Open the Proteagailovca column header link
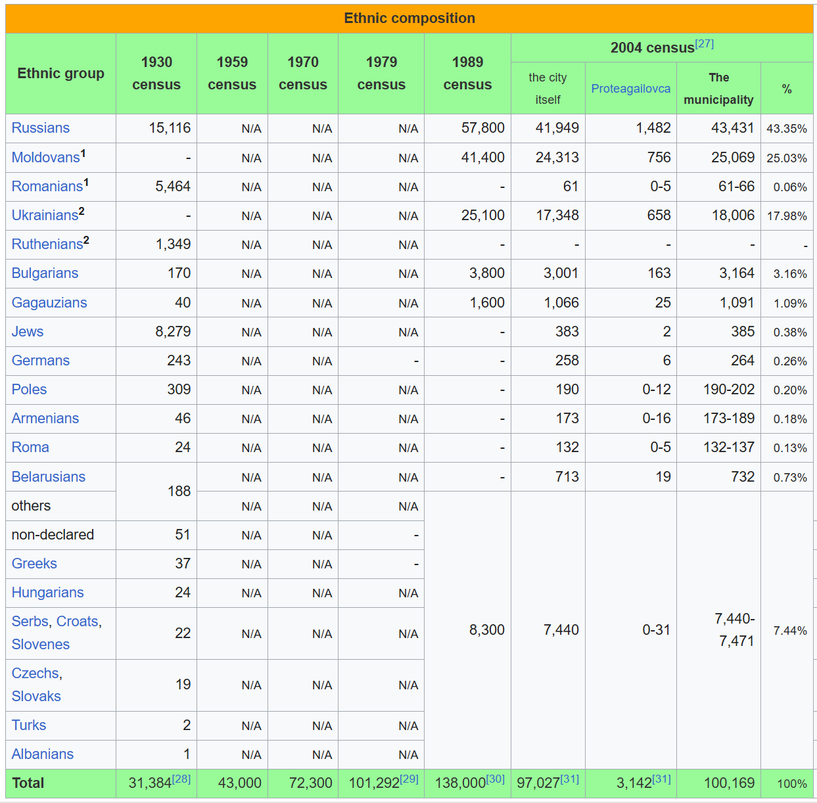This screenshot has height=803, width=817. tap(630, 89)
